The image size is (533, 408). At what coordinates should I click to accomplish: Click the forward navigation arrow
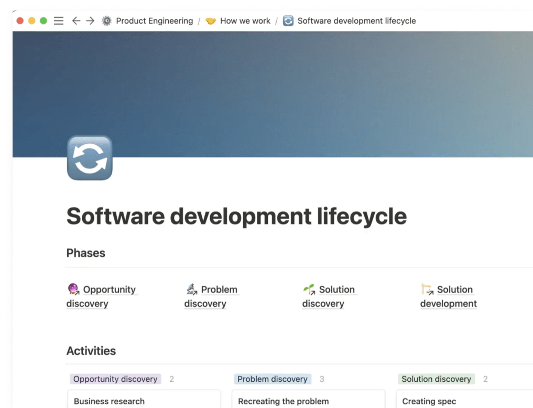(x=90, y=21)
